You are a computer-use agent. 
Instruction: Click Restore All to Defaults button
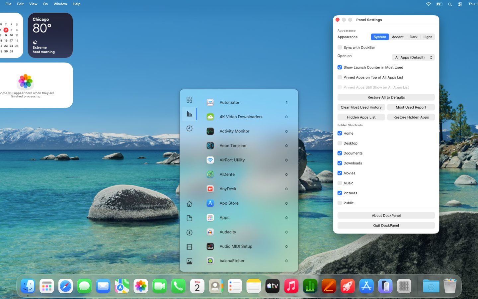coord(386,97)
